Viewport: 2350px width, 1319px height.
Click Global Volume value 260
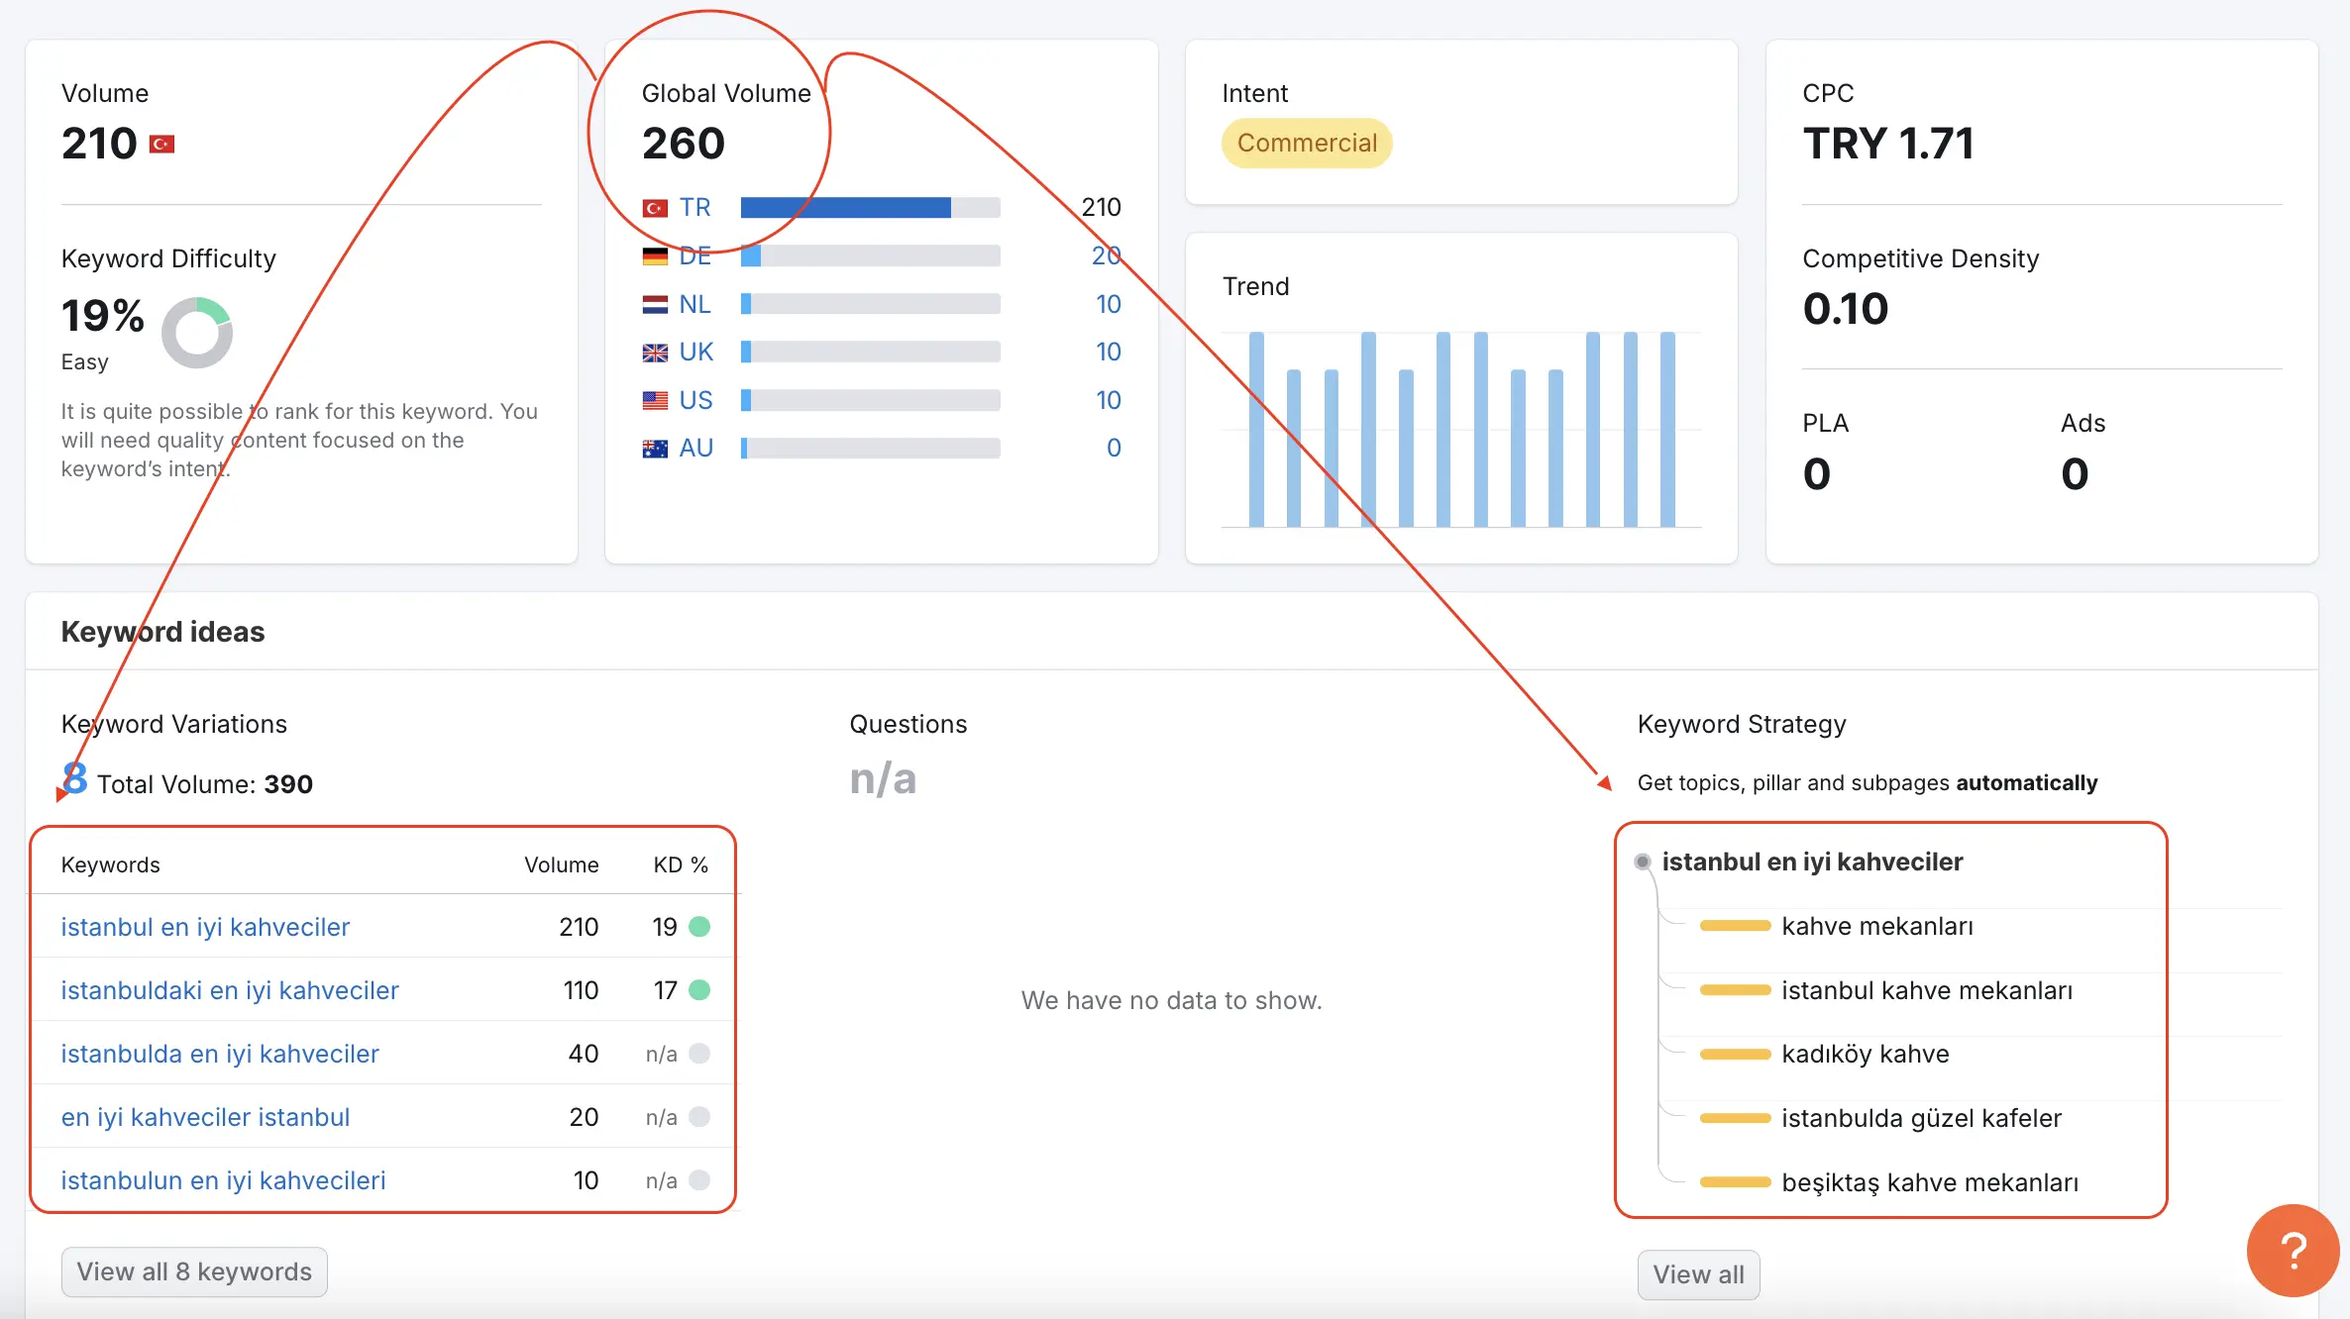tap(684, 144)
